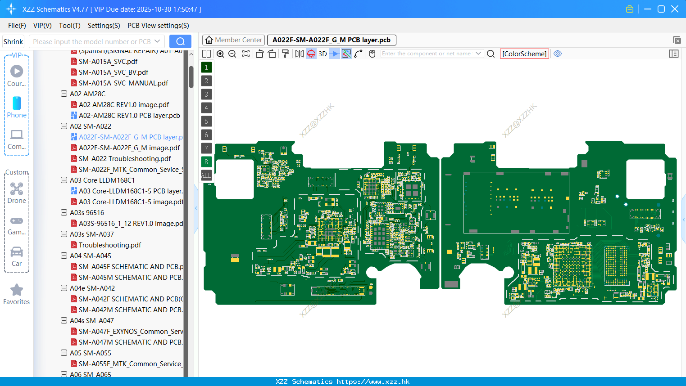
Task: Open model number dropdown arrow
Action: [157, 41]
